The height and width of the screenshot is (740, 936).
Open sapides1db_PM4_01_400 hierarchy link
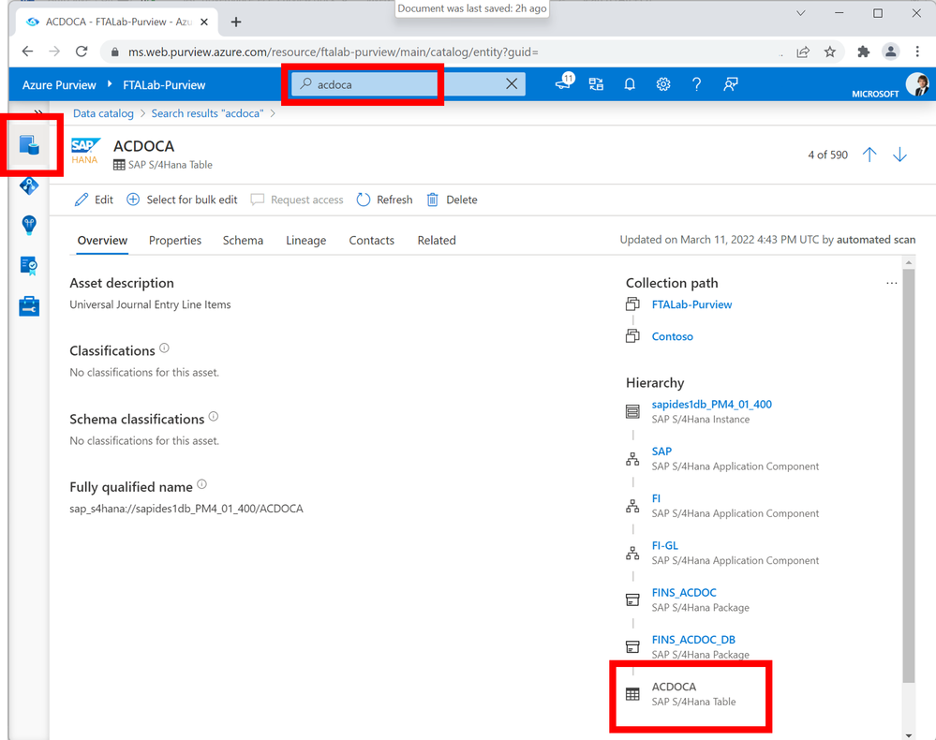click(x=711, y=404)
